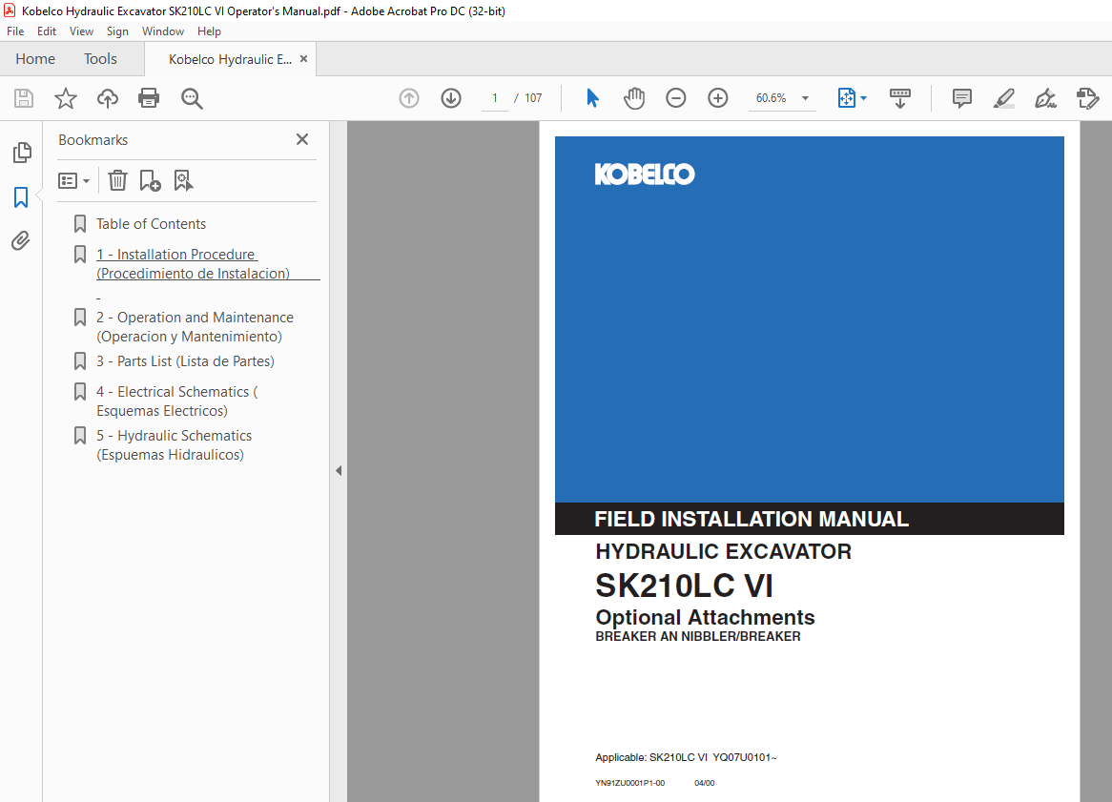1112x802 pixels.
Task: Open 3 - Parts List bookmark
Action: [x=185, y=360]
